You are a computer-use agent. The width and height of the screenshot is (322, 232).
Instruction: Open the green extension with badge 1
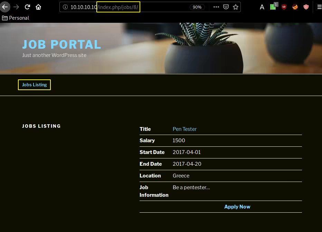click(x=273, y=7)
